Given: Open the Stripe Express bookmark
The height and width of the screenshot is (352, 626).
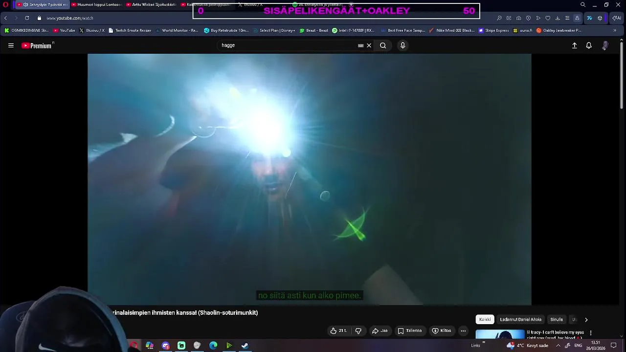Looking at the screenshot, I should [x=494, y=30].
